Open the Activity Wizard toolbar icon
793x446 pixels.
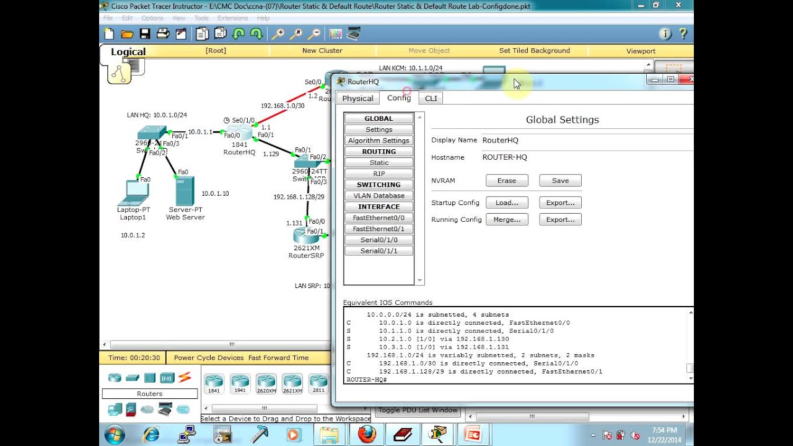[181, 34]
